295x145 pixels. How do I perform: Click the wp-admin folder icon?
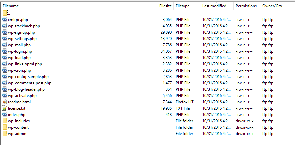point(5,134)
